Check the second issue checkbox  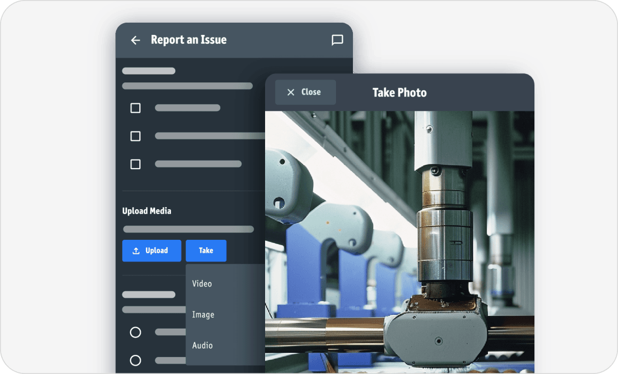(135, 136)
